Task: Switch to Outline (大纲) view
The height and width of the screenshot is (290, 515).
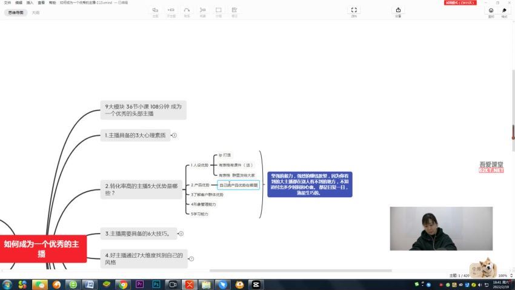Action: pyautogui.click(x=36, y=12)
